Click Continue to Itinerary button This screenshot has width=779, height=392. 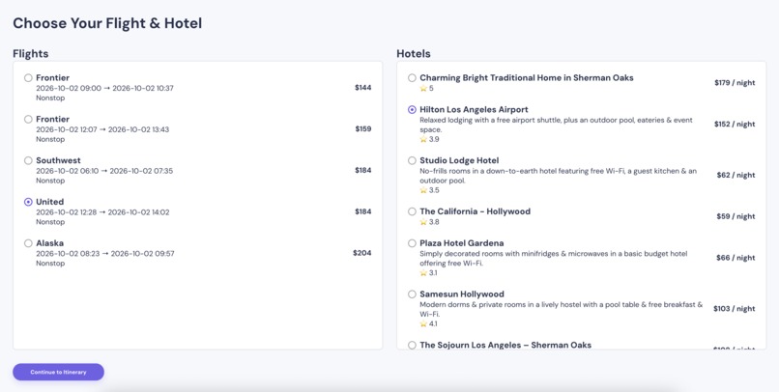click(59, 372)
